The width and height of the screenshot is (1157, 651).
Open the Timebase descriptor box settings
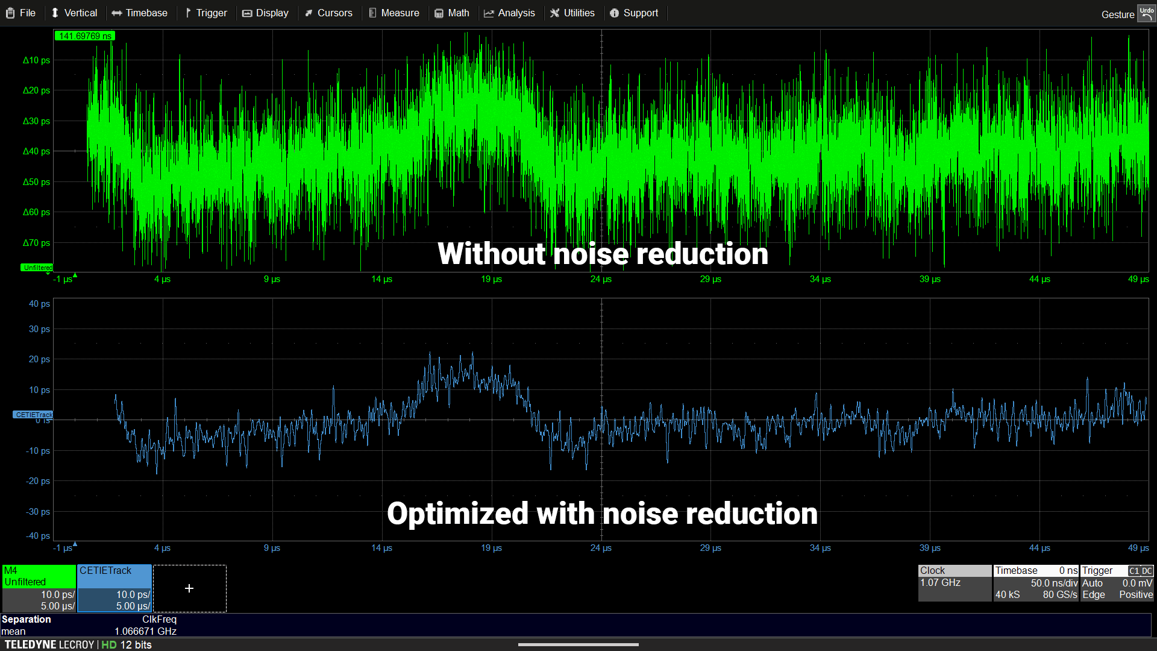(x=1036, y=582)
